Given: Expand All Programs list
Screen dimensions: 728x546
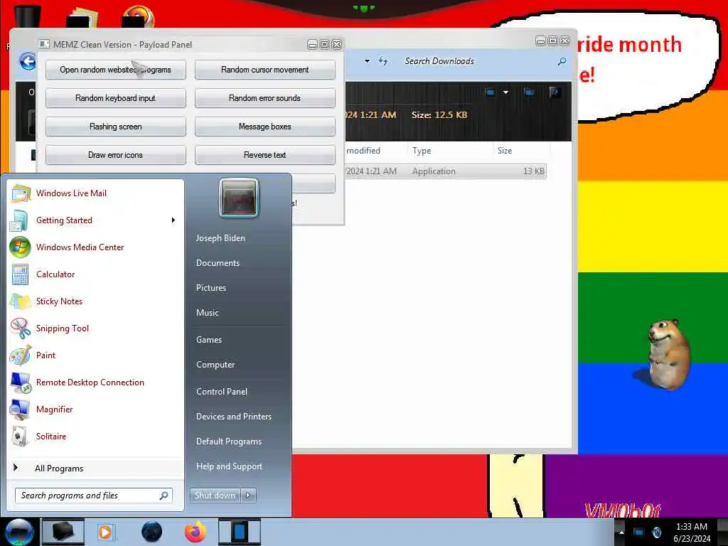Looking at the screenshot, I should point(59,468).
